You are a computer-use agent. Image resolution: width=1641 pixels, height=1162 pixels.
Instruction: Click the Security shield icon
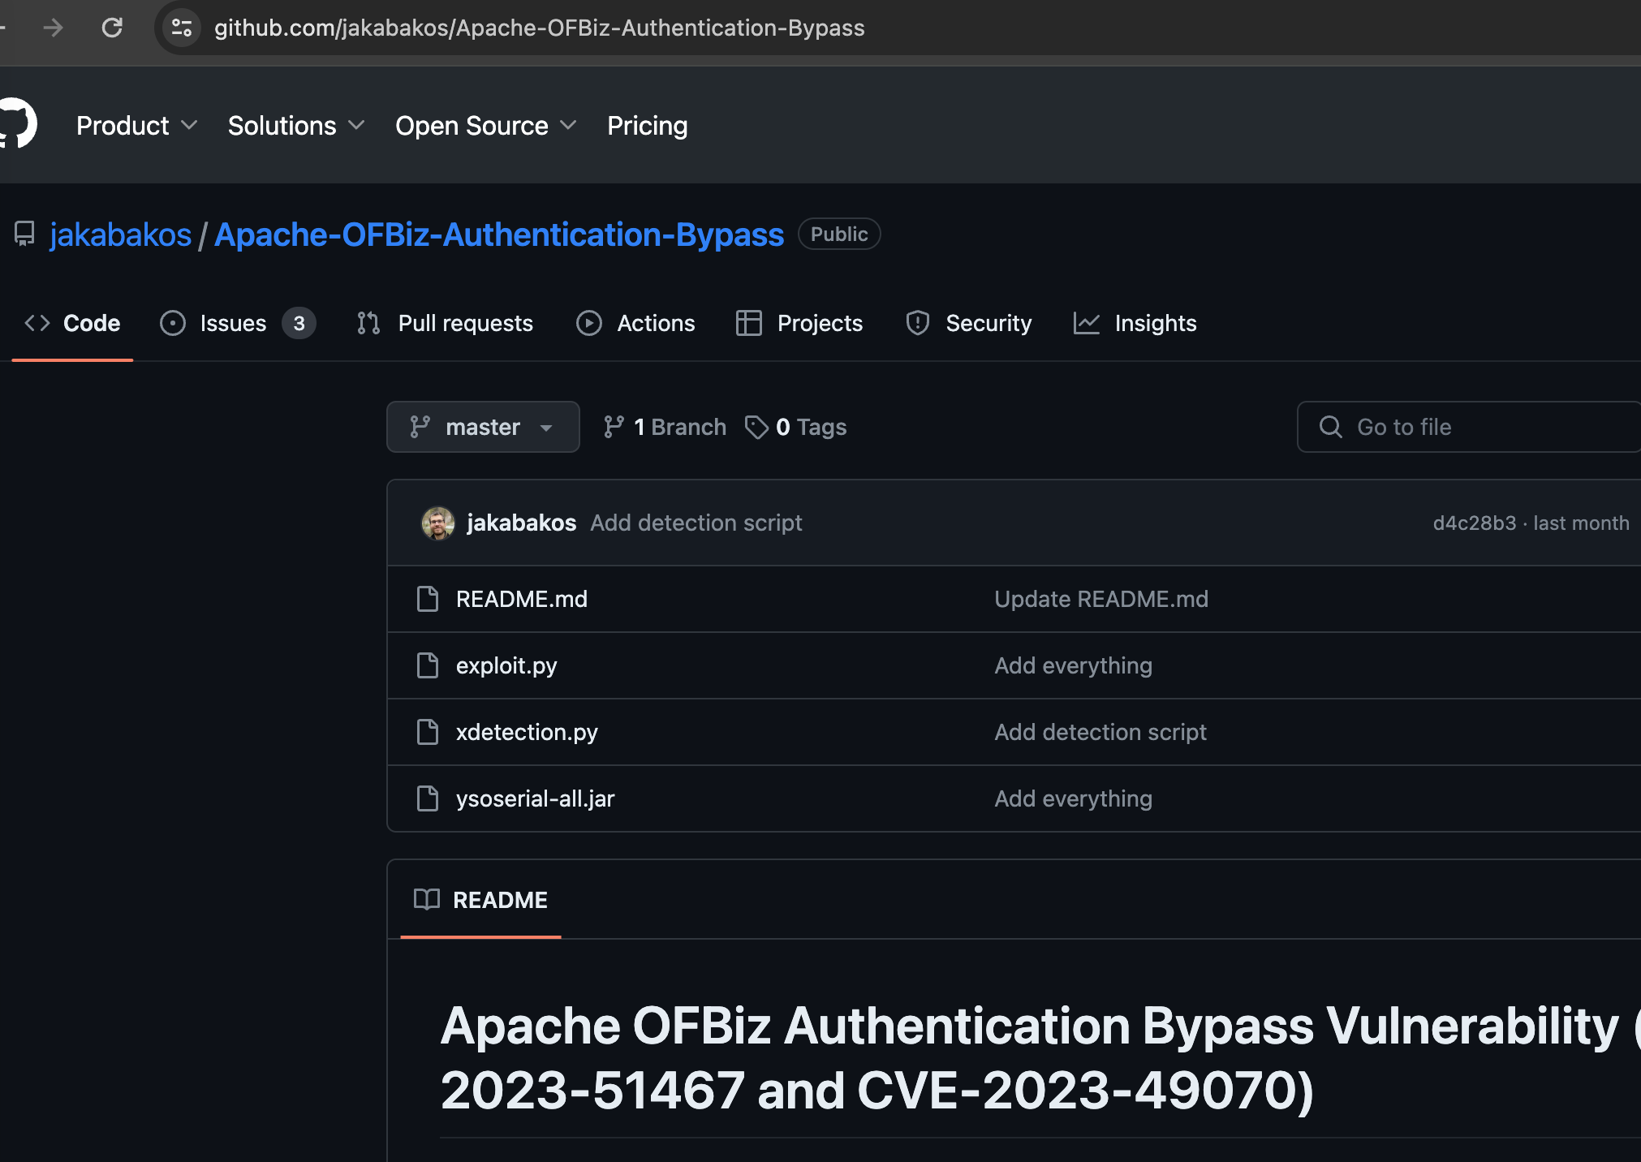918,323
